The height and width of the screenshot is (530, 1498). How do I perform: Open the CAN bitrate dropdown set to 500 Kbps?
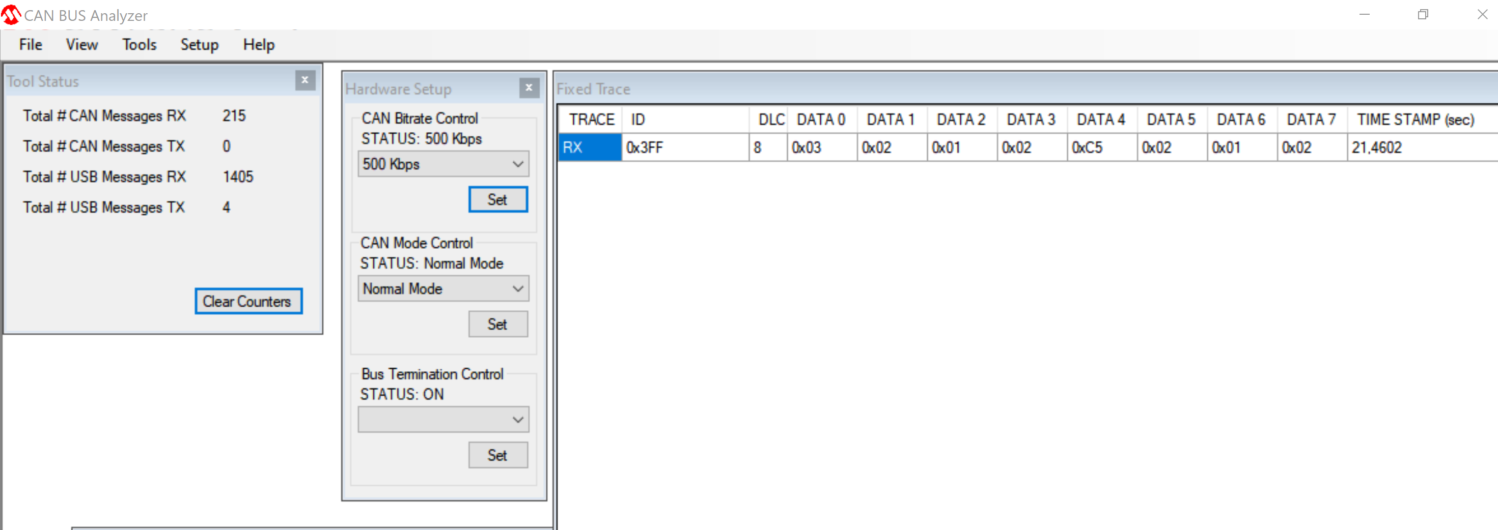tap(442, 164)
